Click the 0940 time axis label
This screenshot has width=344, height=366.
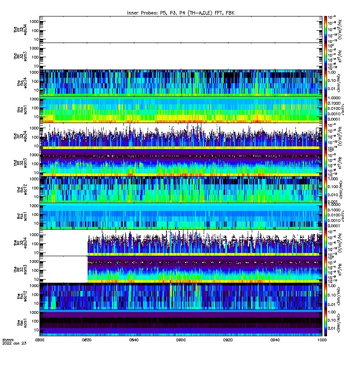[x=275, y=340]
